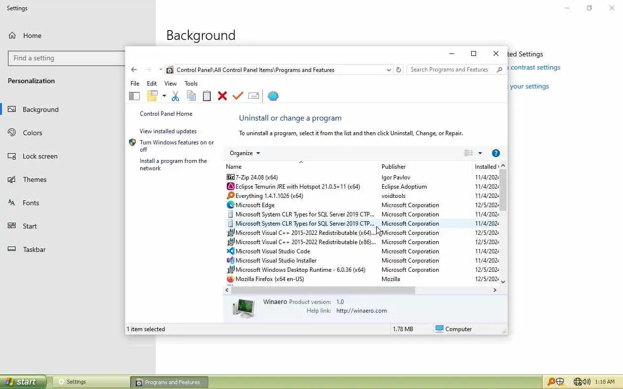Viewport: 623px width, 389px height.
Task: Click the Copy toolbar icon
Action: click(x=191, y=96)
